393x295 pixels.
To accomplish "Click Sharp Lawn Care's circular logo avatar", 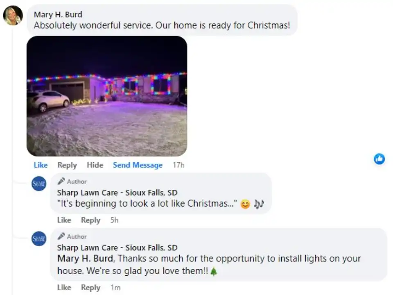I will (38, 183).
